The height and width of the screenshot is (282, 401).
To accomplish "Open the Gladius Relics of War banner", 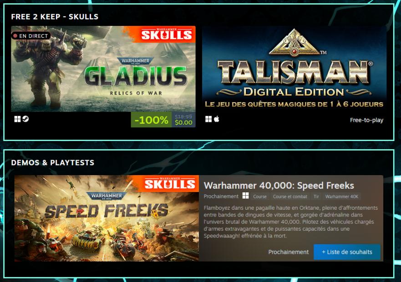I will [103, 69].
